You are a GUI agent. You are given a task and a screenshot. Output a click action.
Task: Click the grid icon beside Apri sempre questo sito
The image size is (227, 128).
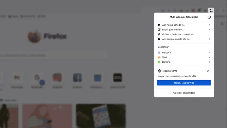(159, 39)
